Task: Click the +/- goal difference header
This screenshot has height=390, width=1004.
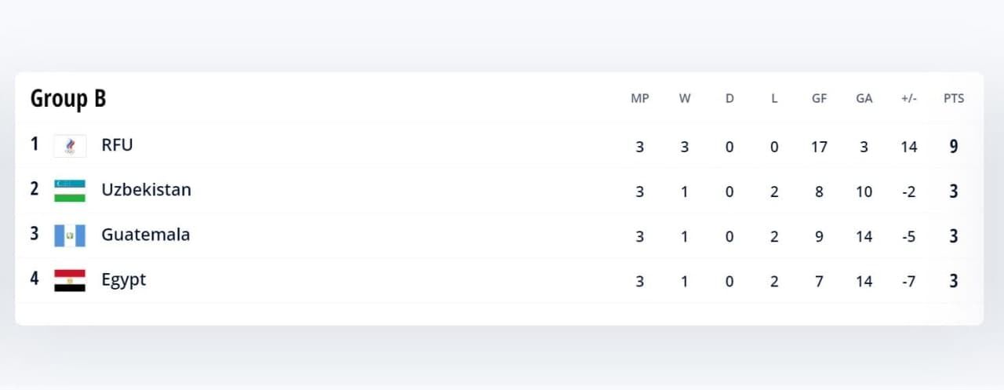Action: point(909,99)
